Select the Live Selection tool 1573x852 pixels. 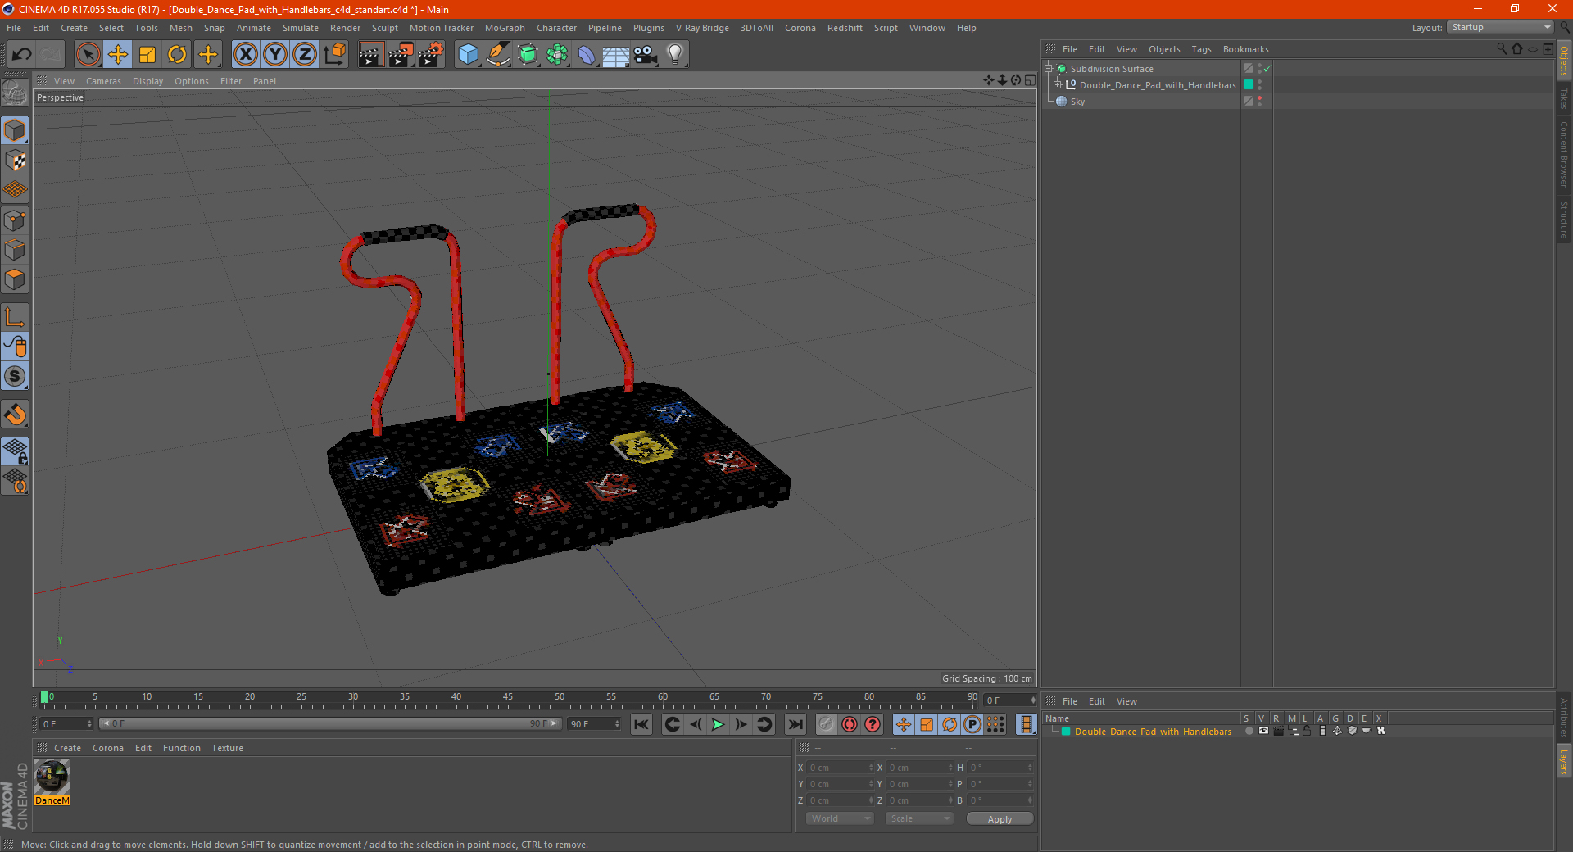pyautogui.click(x=88, y=55)
